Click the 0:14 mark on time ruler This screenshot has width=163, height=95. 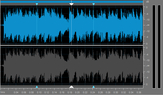tap(55, 92)
